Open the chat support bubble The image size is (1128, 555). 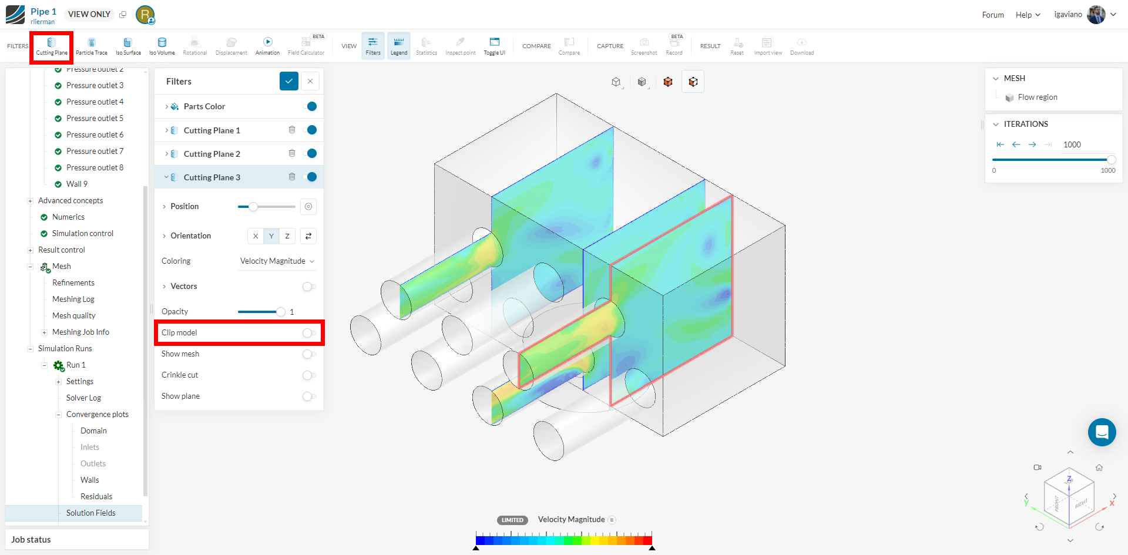1102,432
